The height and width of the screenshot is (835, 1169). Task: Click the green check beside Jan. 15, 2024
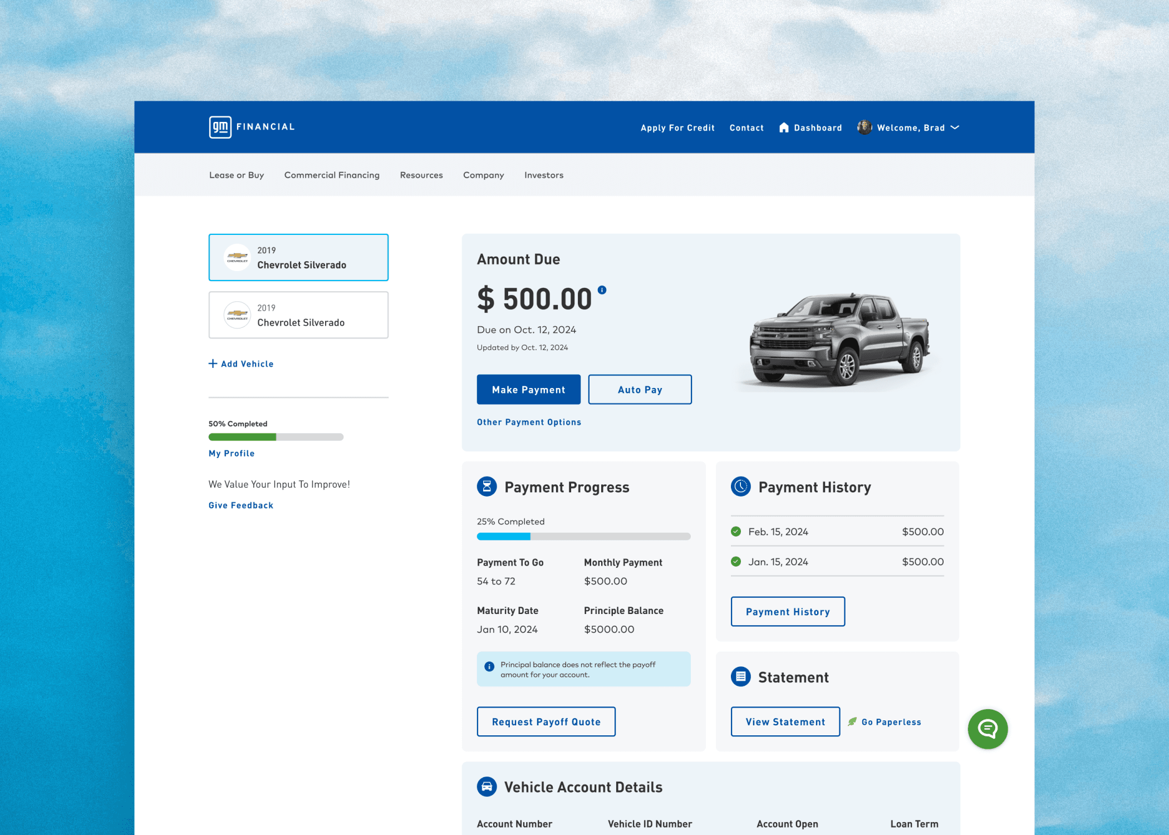(736, 562)
